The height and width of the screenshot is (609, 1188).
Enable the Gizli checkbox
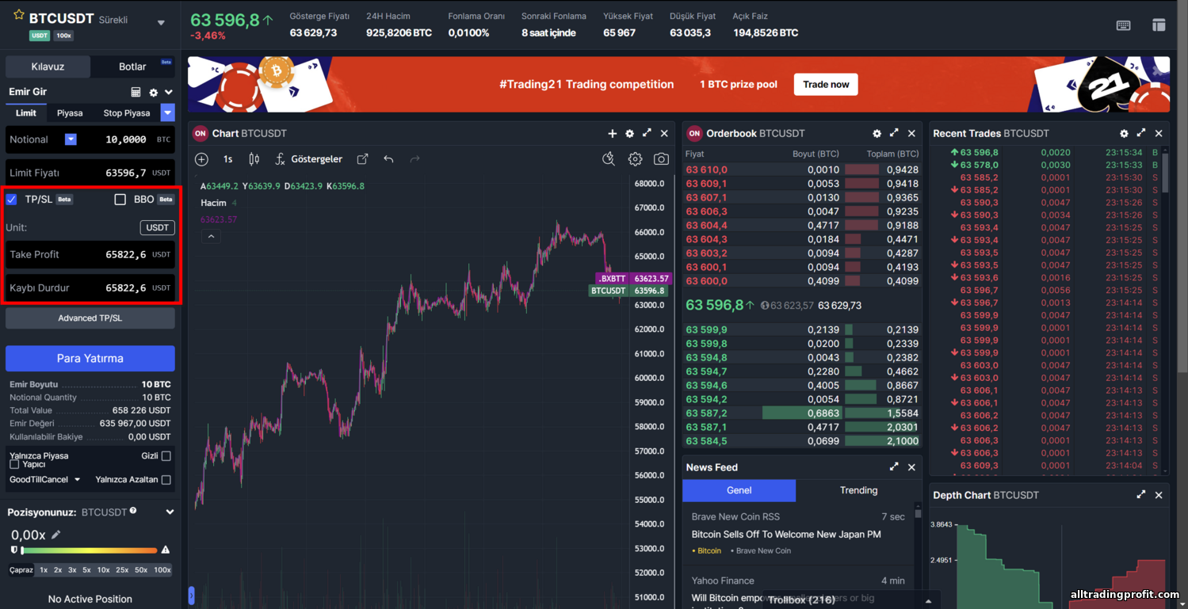166,456
